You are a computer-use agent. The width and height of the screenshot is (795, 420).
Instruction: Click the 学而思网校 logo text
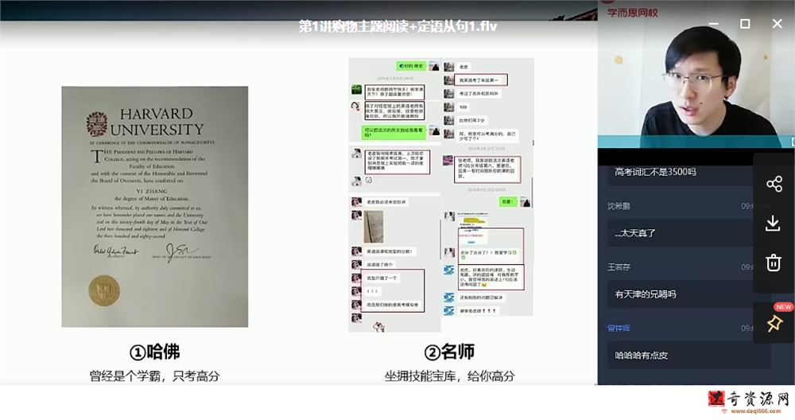point(632,13)
